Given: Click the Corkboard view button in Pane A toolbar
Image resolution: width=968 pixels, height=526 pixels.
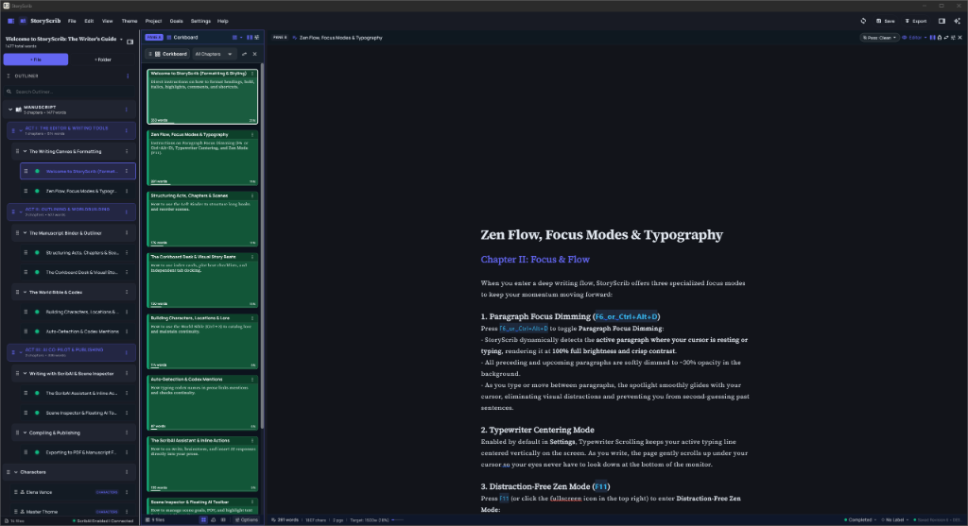Looking at the screenshot, I should coord(168,54).
